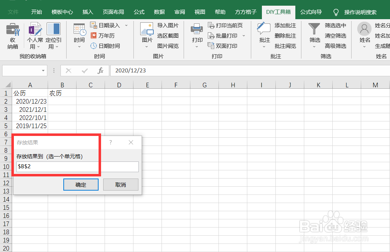Click the dialog help question mark

click(110, 142)
